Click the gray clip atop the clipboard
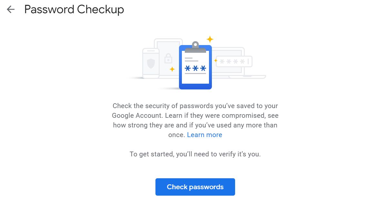Viewport: 387px width, 204px height. click(195, 47)
